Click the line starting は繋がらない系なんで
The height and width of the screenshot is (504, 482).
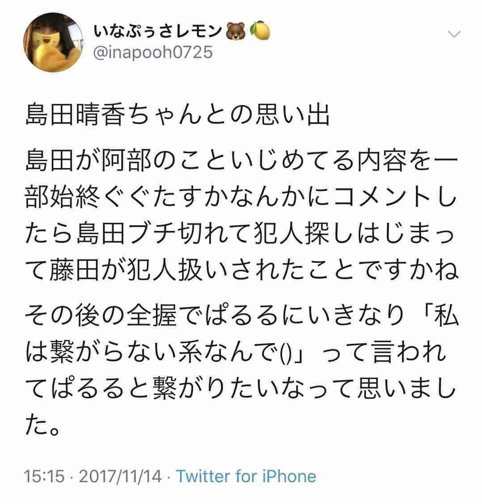pyautogui.click(x=236, y=353)
